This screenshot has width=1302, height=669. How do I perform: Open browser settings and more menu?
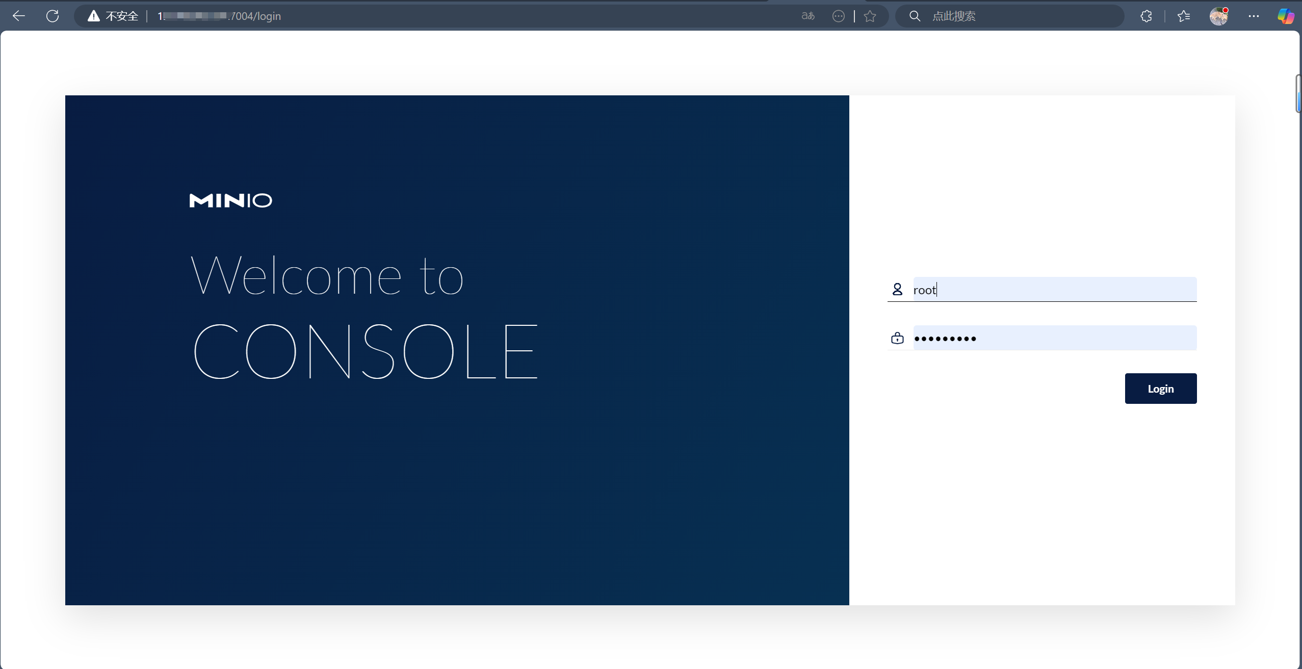click(x=1254, y=16)
